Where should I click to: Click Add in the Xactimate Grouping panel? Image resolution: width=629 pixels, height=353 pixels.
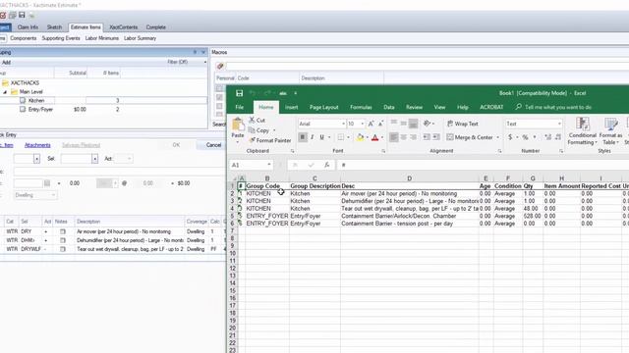(x=6, y=62)
